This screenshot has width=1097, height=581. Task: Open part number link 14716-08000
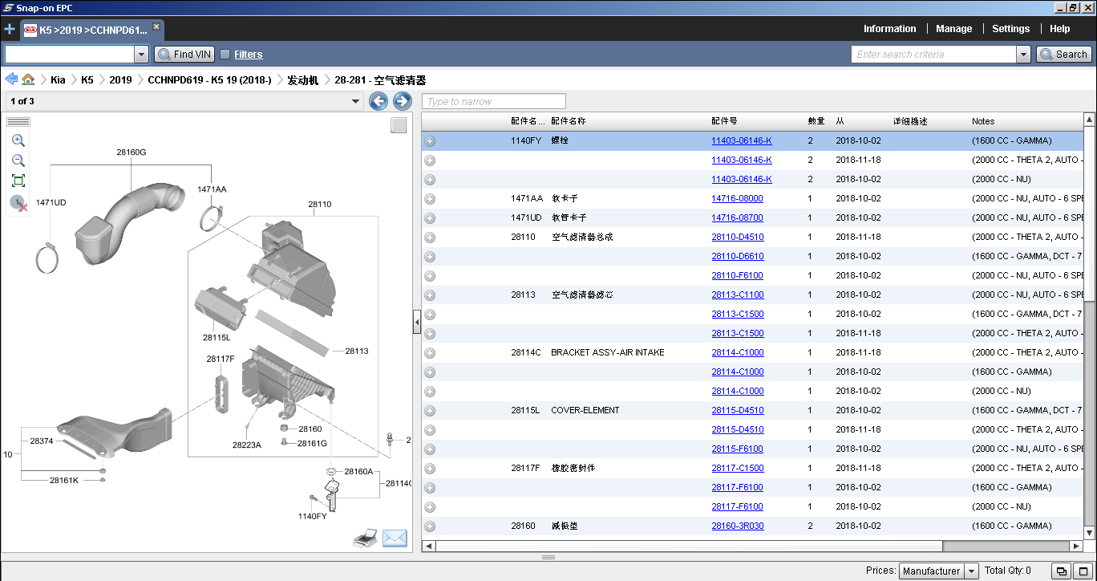point(737,199)
